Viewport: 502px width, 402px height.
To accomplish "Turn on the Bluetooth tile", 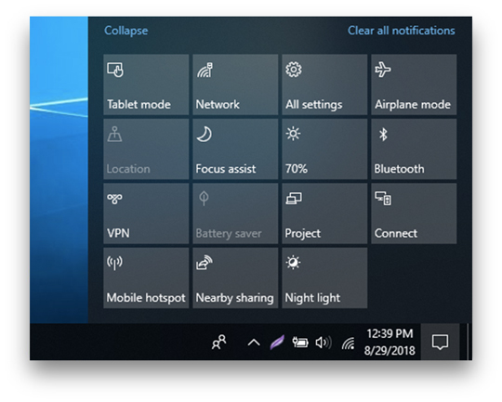I will (x=414, y=149).
